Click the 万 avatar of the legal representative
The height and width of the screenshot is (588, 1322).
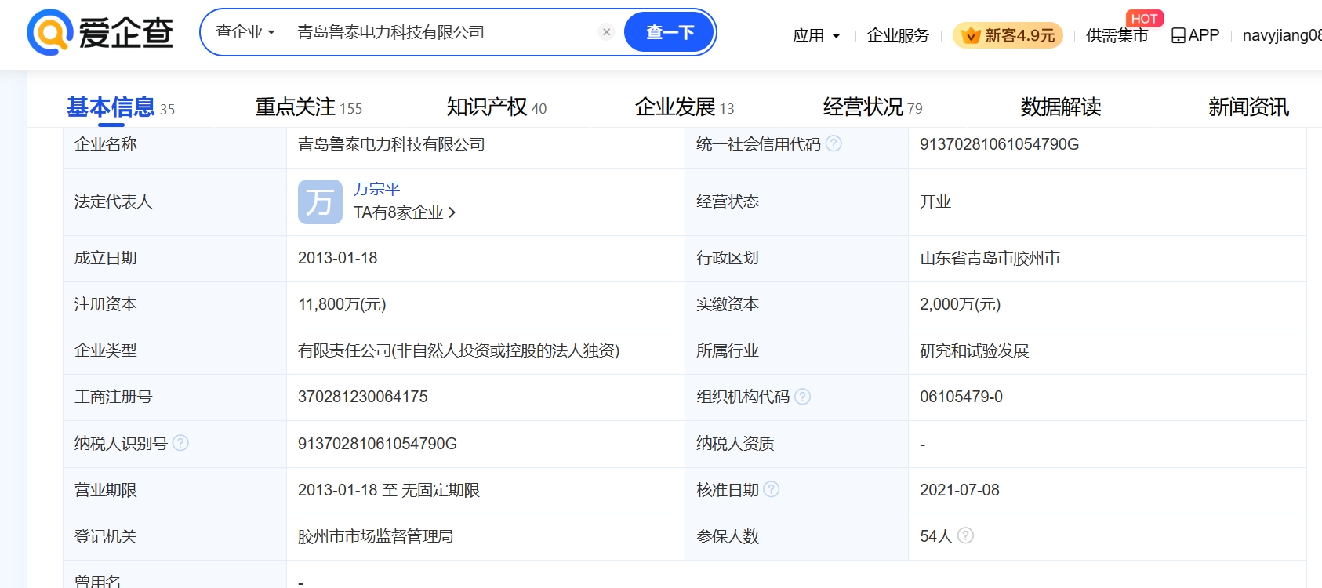[x=320, y=201]
